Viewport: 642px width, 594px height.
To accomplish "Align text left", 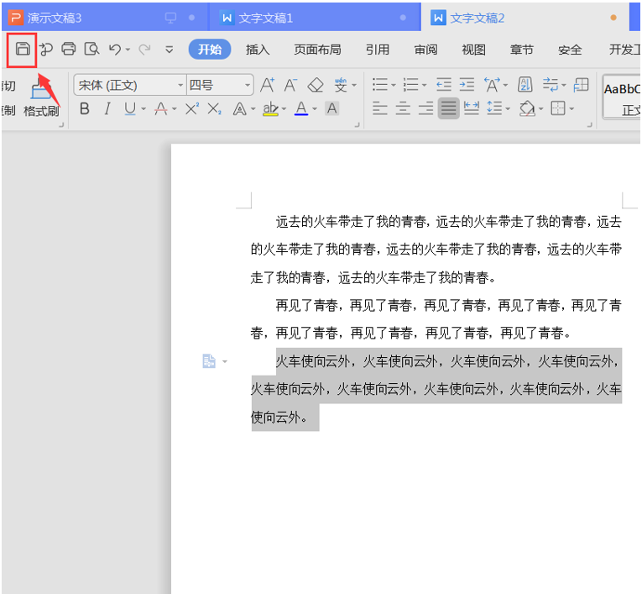I will click(380, 109).
